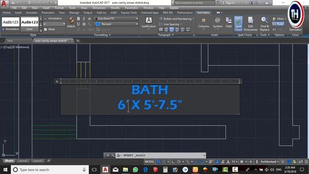This screenshot has width=309, height=174.
Task: Open the 1:1 annotation scale dropdown
Action: 235,162
